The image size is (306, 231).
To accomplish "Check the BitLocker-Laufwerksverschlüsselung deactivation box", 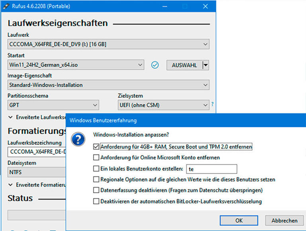I will click(96, 201).
